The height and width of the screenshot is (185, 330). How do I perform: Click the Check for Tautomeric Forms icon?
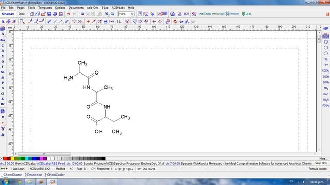tap(181, 21)
